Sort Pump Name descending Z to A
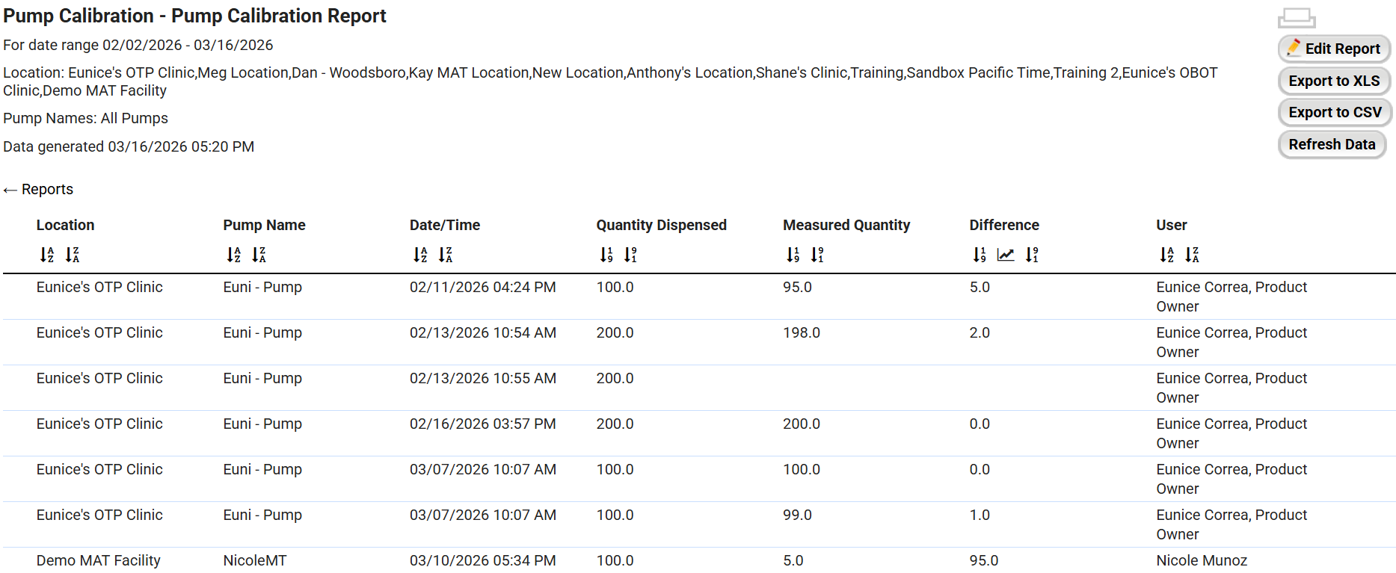Screen dimensions: 1396x573 click(x=259, y=255)
